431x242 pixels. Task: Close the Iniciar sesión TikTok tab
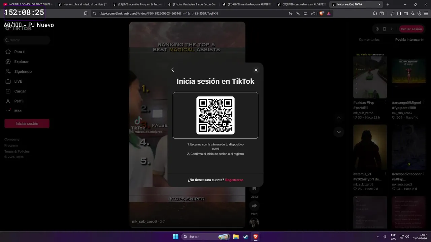379,4
